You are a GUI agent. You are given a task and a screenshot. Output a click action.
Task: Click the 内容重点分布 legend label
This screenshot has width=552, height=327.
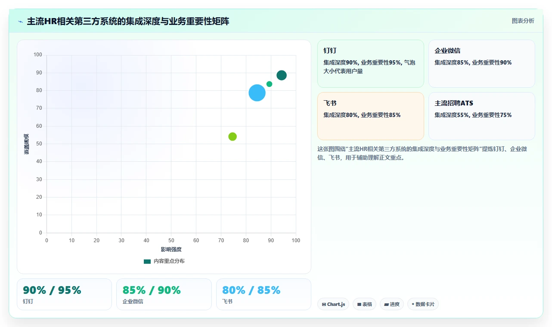click(x=169, y=261)
